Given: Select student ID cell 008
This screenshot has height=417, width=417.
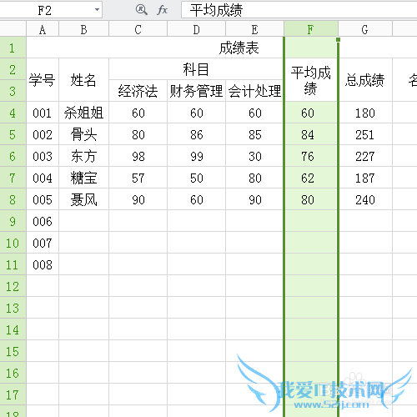Looking at the screenshot, I should [x=43, y=264].
